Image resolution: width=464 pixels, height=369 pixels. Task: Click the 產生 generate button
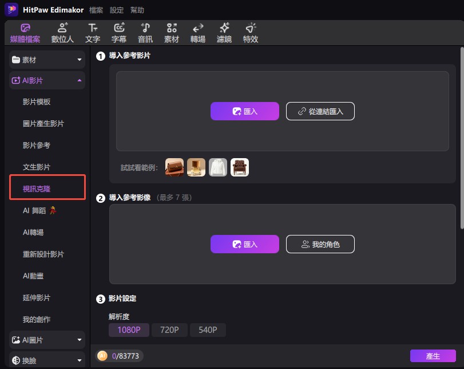pos(433,356)
